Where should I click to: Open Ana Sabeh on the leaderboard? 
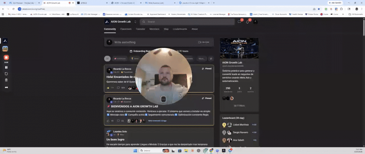[x=238, y=140]
